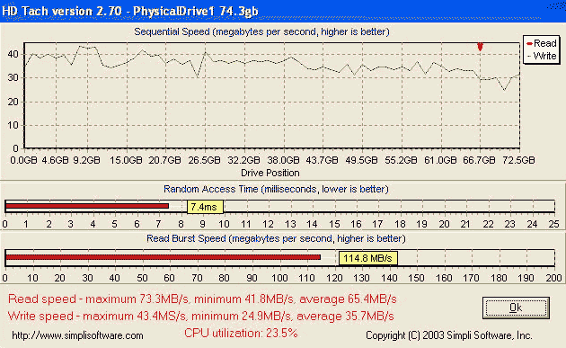566x348 pixels.
Task: Click the 49.5GB drive position label
Action: coord(361,160)
